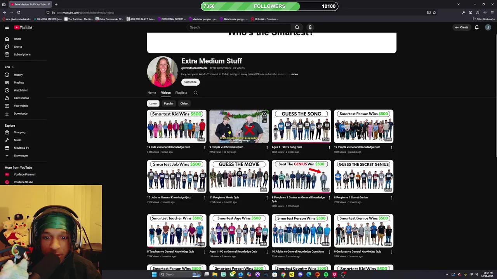Open Beat The Genius Win $500 thumbnail
497x279 pixels.
(301, 177)
